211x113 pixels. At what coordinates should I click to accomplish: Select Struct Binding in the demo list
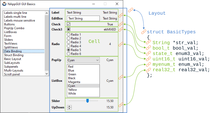[14, 55]
